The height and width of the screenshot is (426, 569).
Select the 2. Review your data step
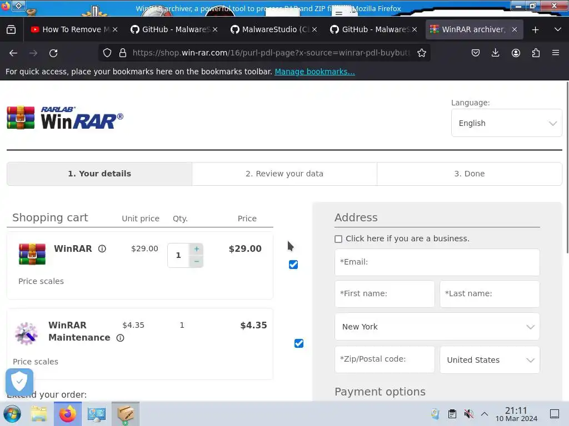(x=284, y=174)
